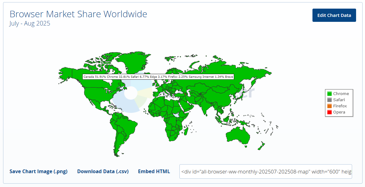This screenshot has width=365, height=187.
Task: Select the Opera legend label
Action: point(339,112)
